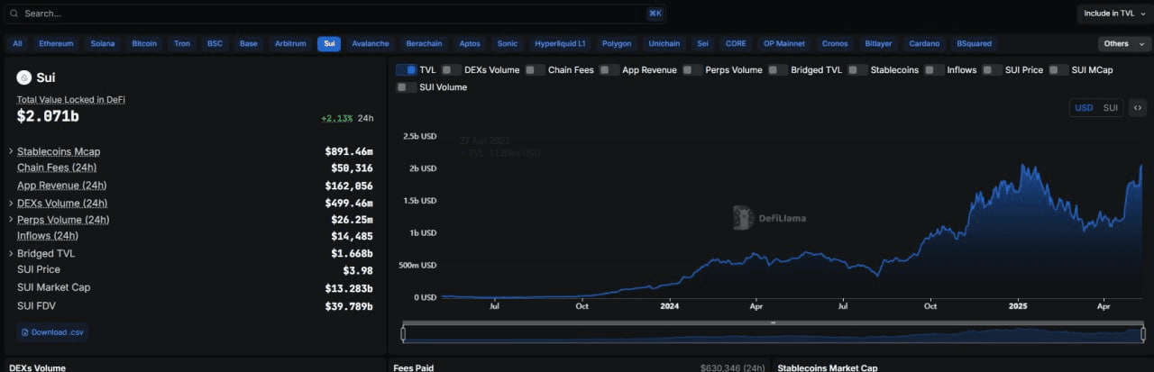
Task: Select the Tron chain tab
Action: pos(182,43)
